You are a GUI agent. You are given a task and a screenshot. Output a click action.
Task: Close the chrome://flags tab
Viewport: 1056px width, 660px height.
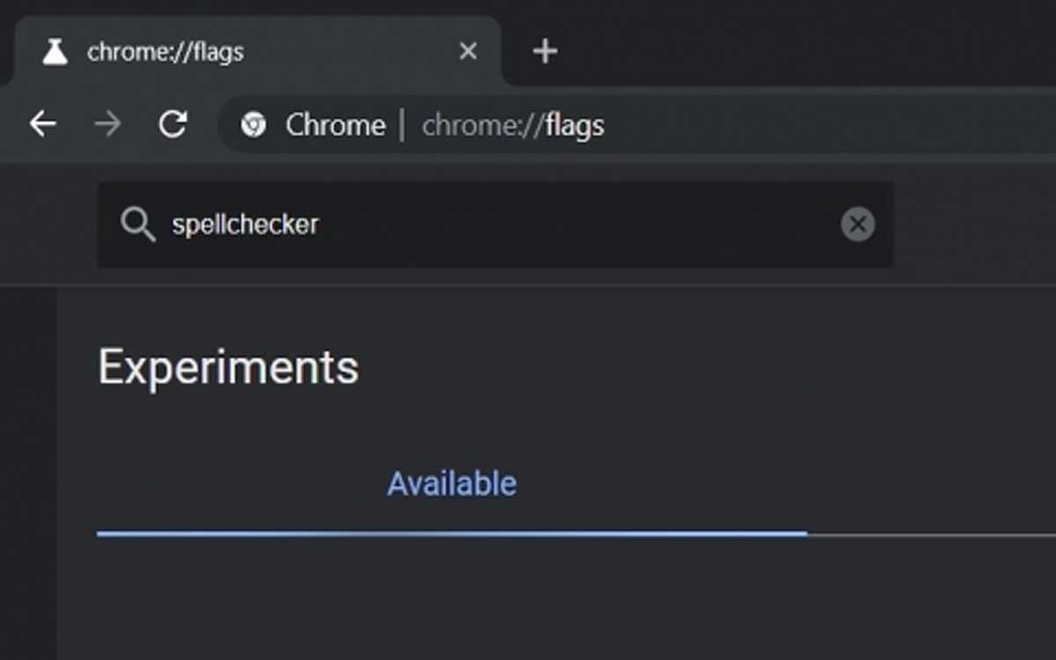point(468,52)
